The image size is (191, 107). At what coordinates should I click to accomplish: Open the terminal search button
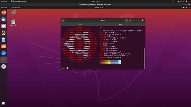tap(127, 20)
